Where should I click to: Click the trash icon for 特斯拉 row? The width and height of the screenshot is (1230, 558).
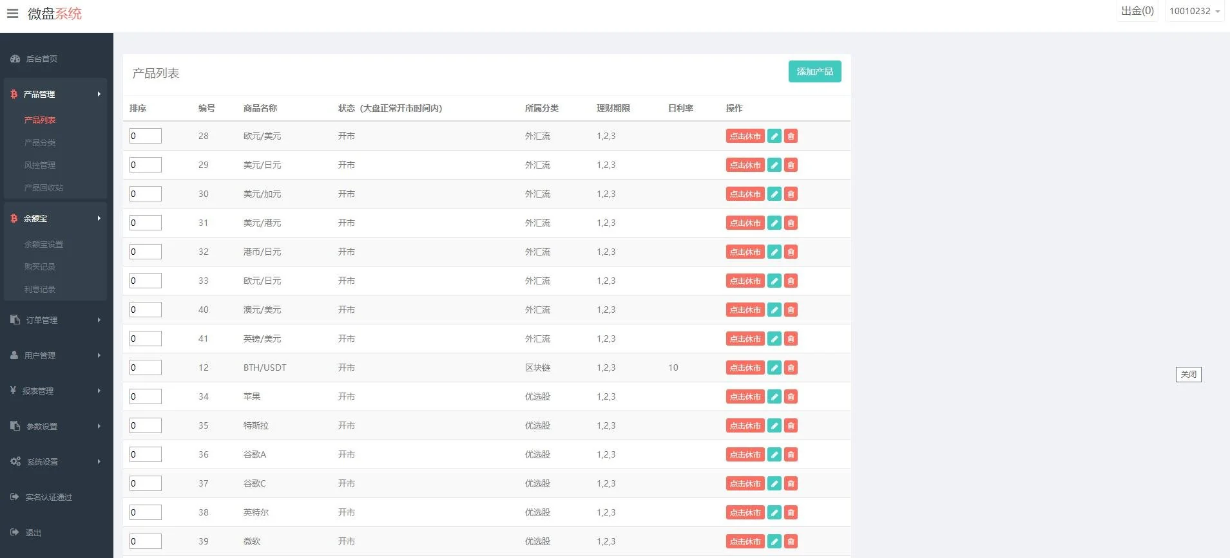(x=791, y=425)
